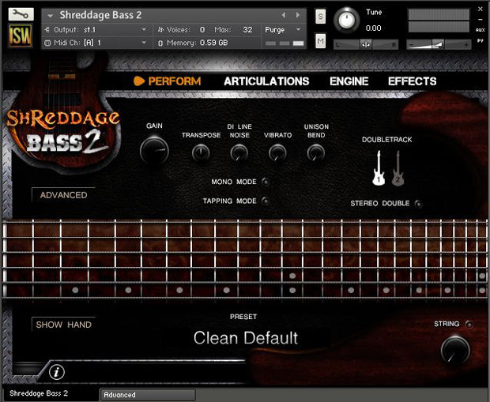
Task: Click the Shreddage Bass 2 bottom tab
Action: click(39, 393)
